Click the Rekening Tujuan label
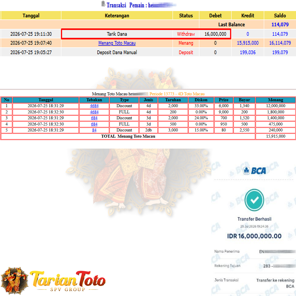 (227, 266)
